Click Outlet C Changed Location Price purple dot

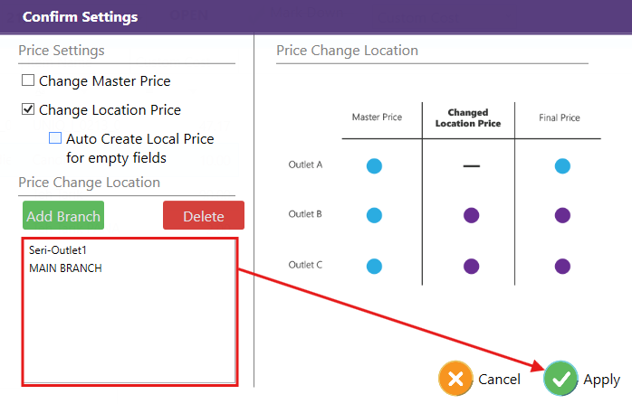tap(471, 266)
